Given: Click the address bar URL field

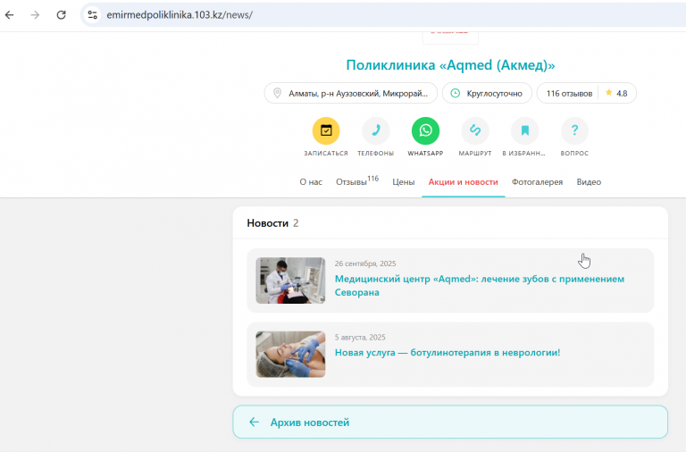Looking at the screenshot, I should (385, 15).
